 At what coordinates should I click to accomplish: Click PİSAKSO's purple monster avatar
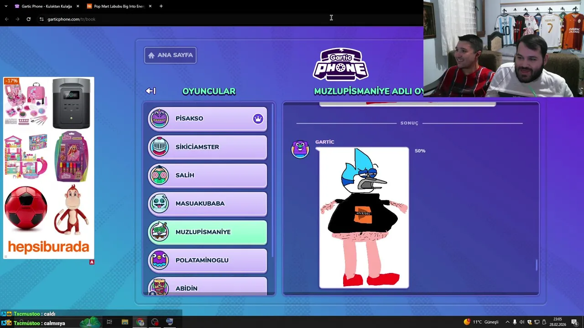[159, 118]
